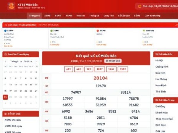Open the Trang chủ tab

coord(34,16)
